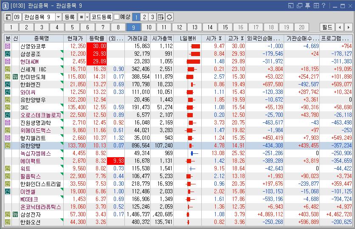Viewport: 355px width, 229px height.
Task: Open the dropdown arrow beside the square button
Action: [87, 17]
